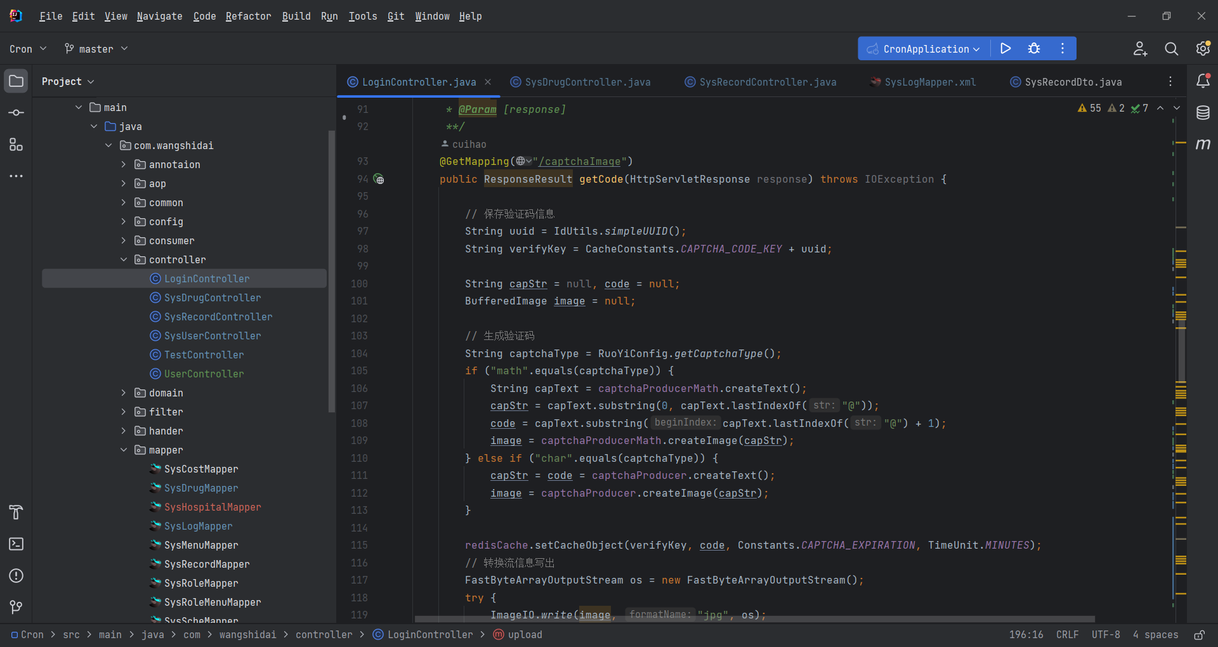Open the Git tool window
Viewport: 1218px width, 647px height.
[x=16, y=607]
